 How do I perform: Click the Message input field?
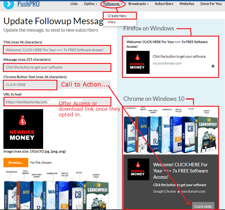point(57,67)
